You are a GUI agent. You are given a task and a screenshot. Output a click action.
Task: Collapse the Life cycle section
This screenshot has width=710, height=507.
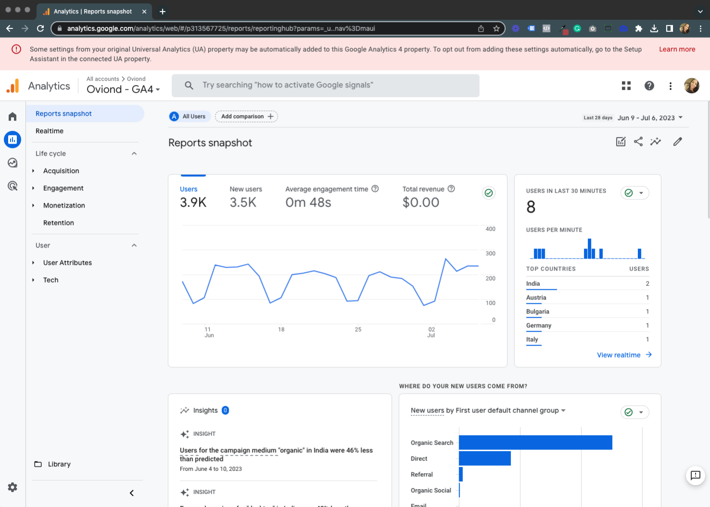pyautogui.click(x=134, y=153)
